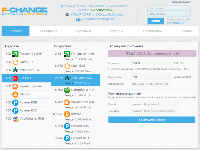The width and height of the screenshot is (200, 150).
Task: Select Bitcoin icon in Отдаете list
Action: click(x=15, y=94)
